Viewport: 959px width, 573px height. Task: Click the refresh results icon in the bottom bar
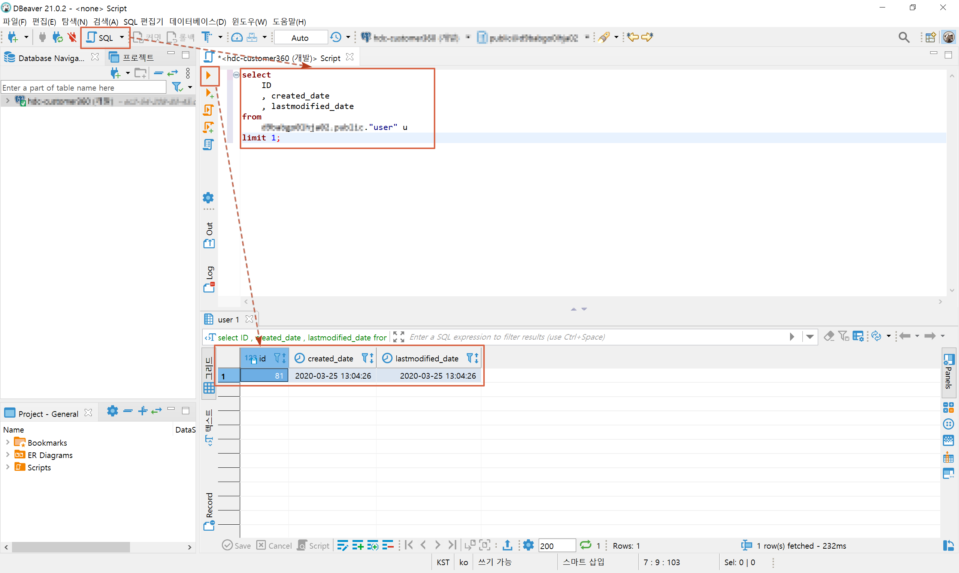pos(586,545)
